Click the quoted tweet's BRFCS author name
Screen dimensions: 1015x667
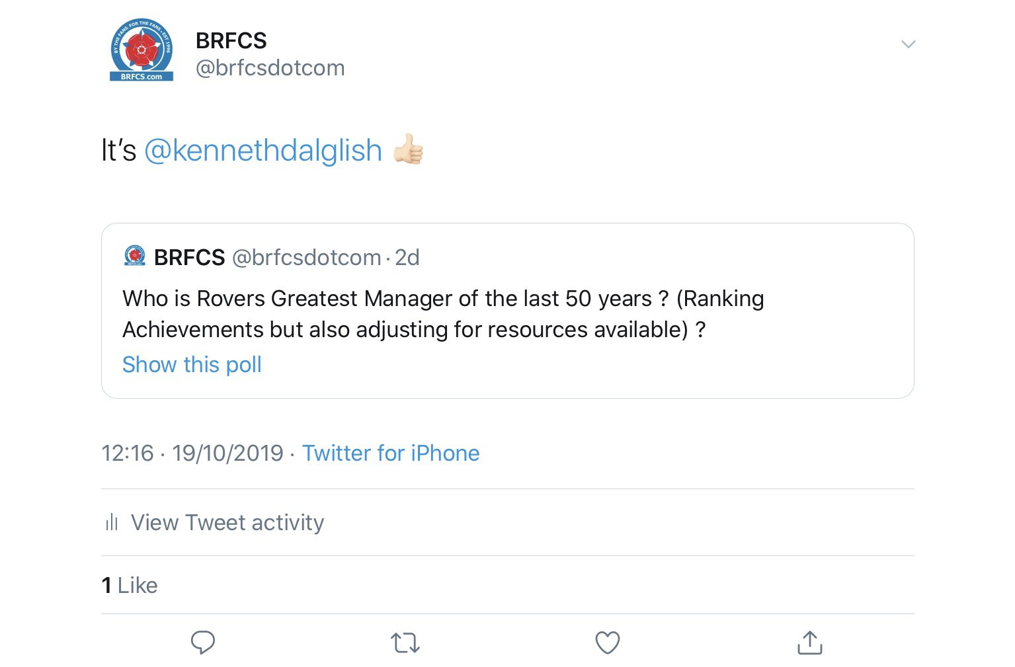coord(189,257)
